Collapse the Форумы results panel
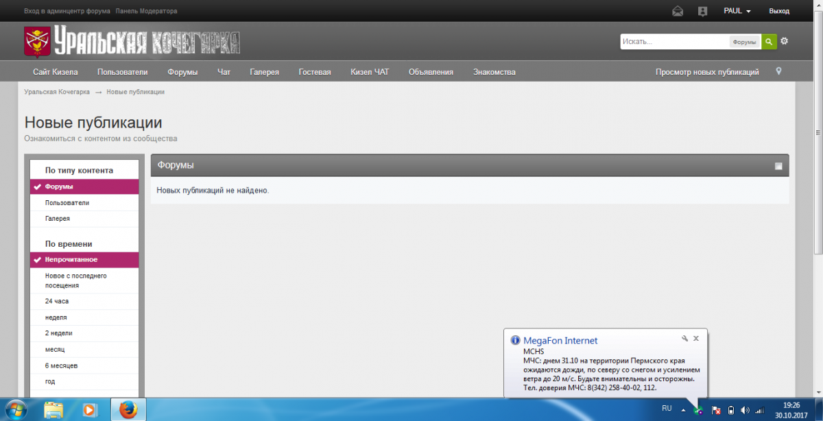 click(x=778, y=166)
